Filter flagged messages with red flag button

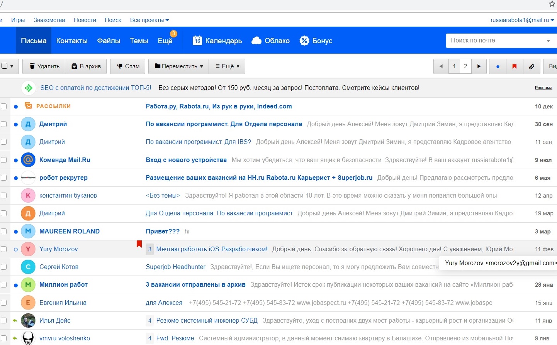(515, 66)
